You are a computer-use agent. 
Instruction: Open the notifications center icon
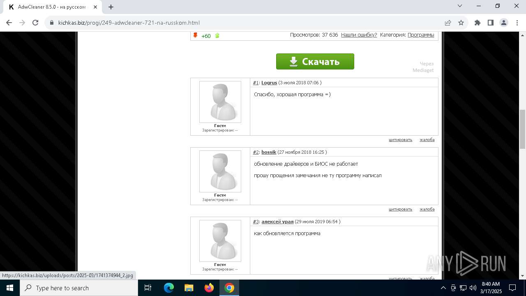[512, 288]
